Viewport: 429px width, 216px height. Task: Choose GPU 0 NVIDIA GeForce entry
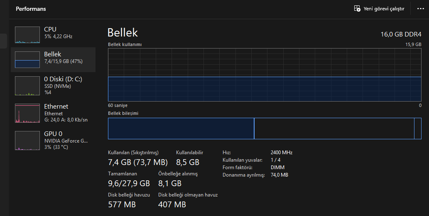coord(53,141)
